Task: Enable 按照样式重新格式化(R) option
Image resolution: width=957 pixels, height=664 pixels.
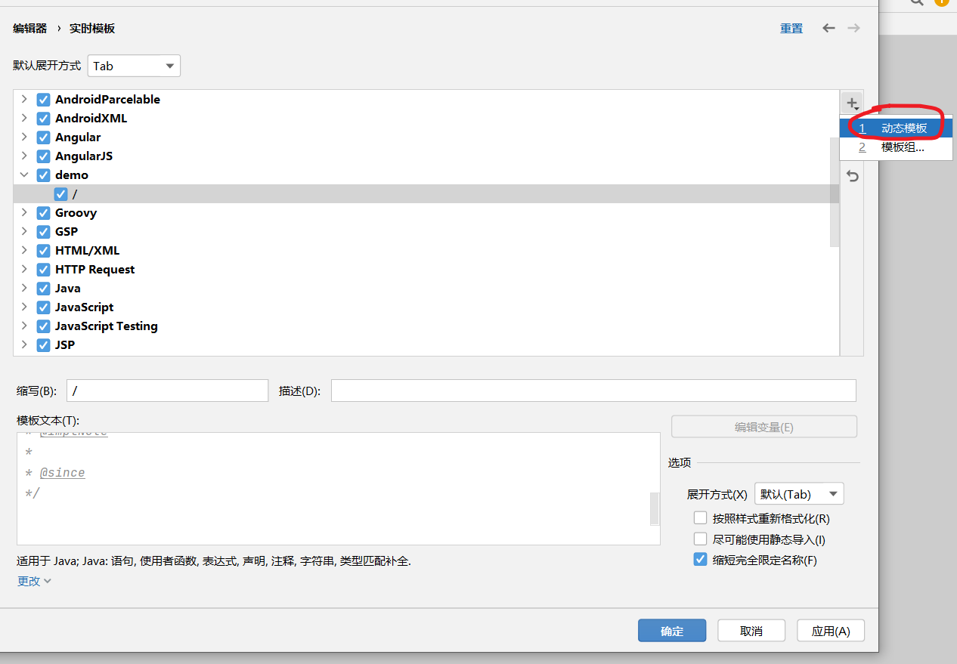Action: tap(700, 518)
